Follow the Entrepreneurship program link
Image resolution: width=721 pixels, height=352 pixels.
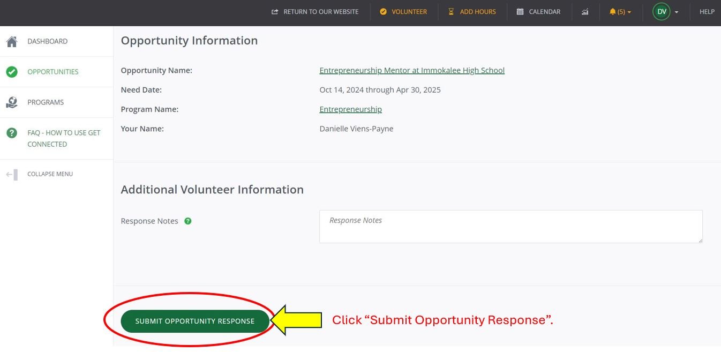pos(350,109)
